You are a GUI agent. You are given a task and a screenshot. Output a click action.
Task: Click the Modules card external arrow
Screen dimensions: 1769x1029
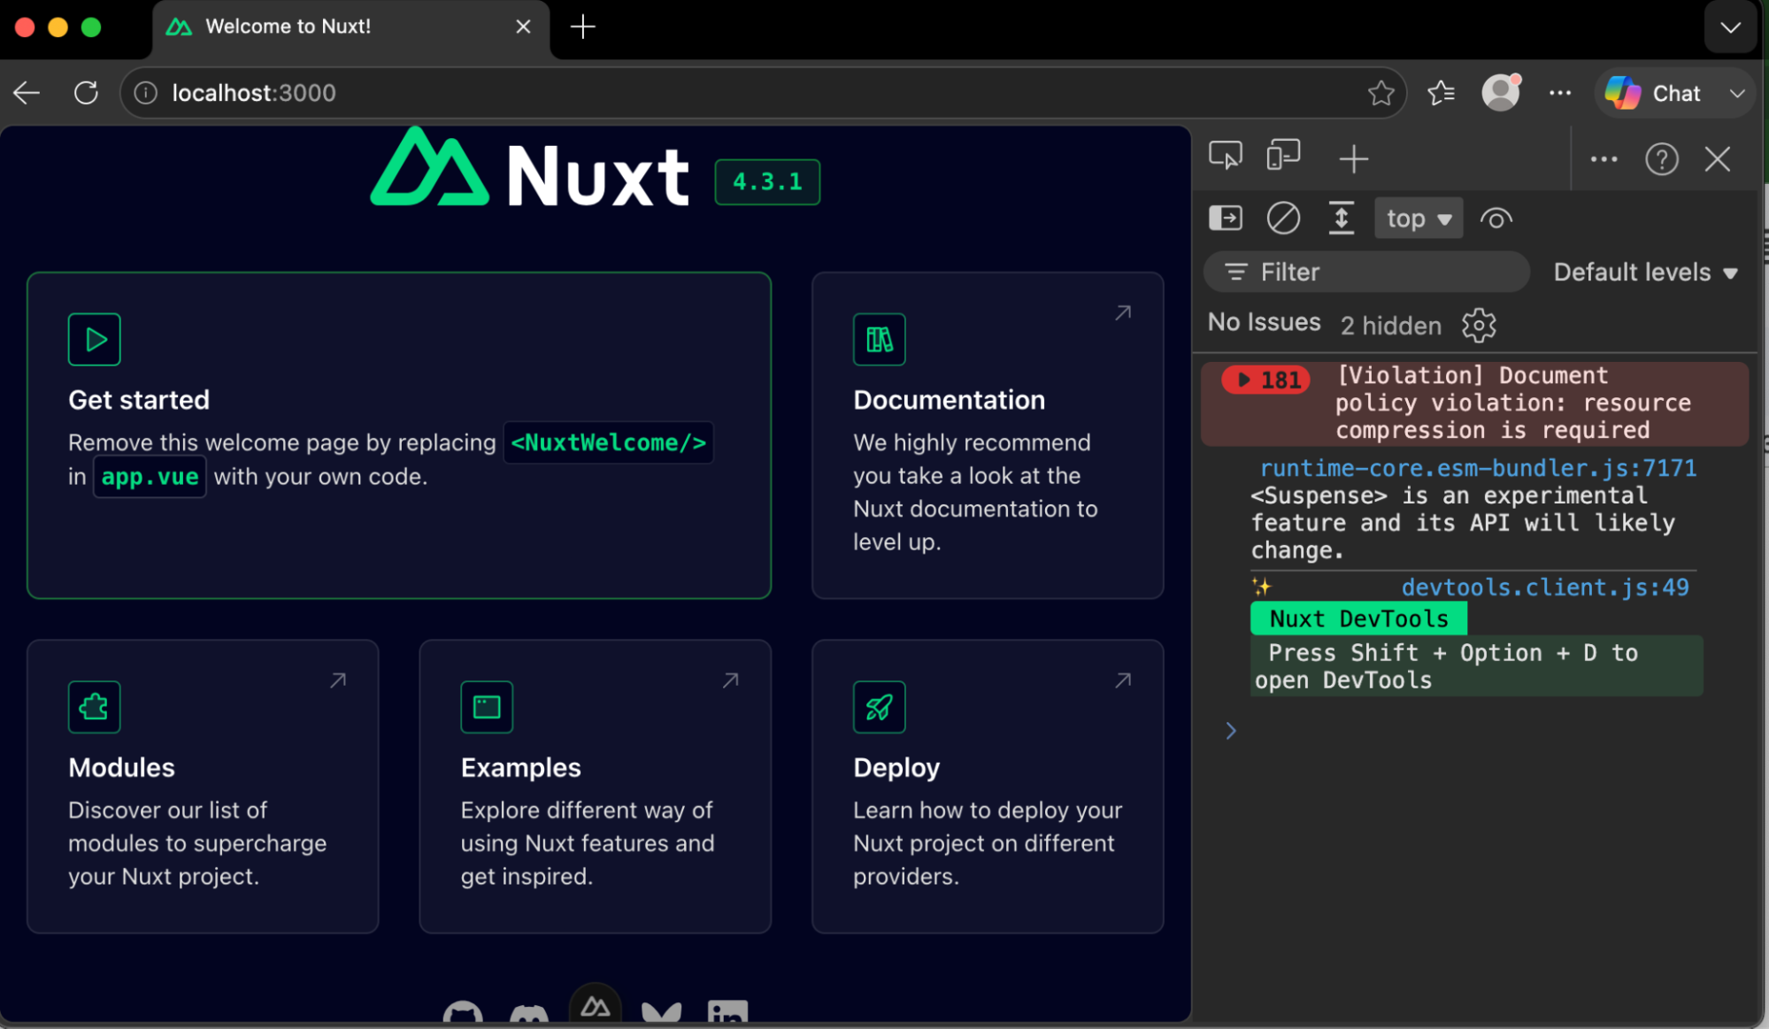(338, 680)
